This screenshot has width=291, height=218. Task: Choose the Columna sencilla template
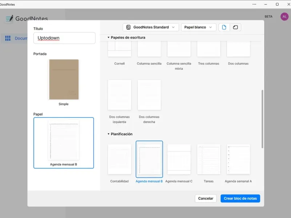pos(149,49)
